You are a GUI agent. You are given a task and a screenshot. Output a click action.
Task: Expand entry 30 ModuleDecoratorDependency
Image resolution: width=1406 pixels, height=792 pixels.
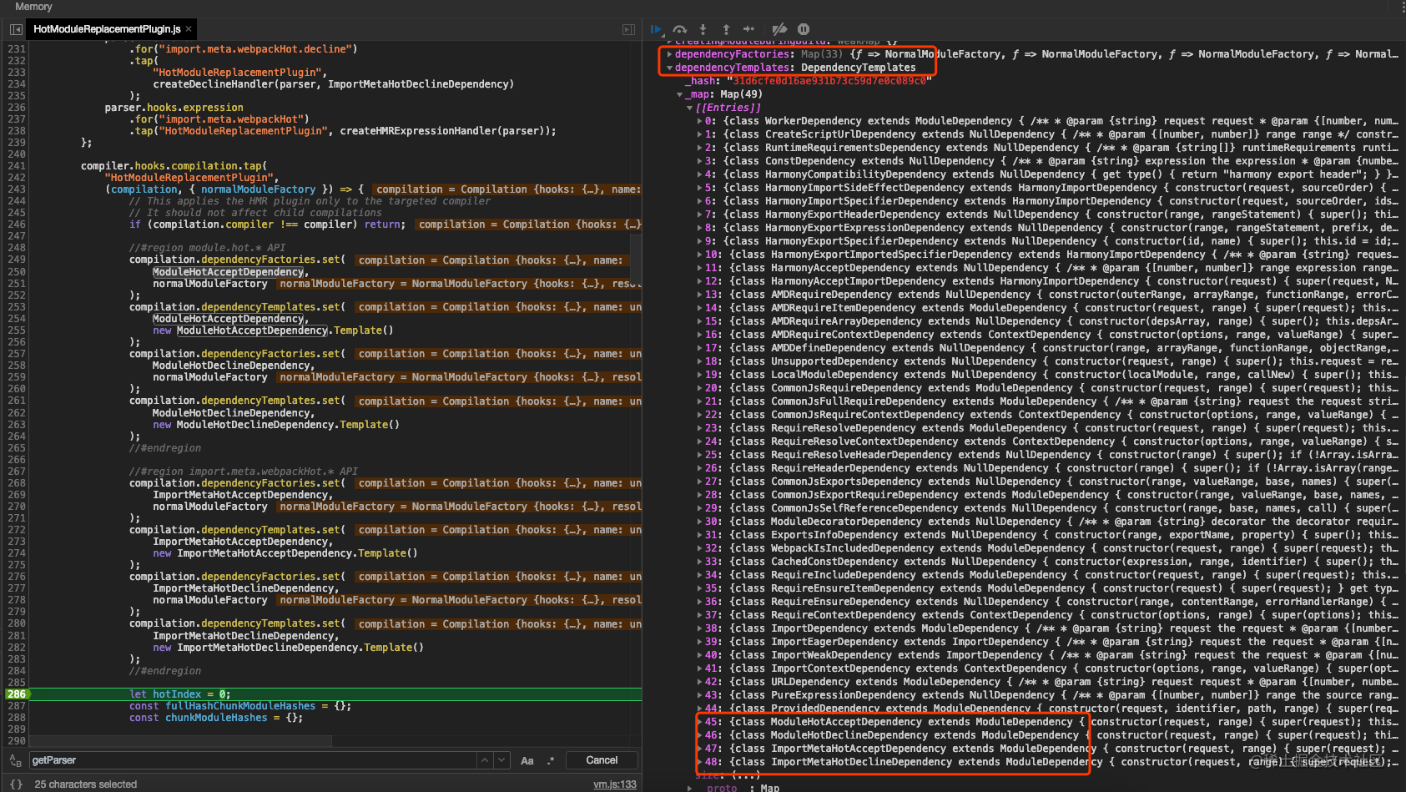[x=699, y=522]
